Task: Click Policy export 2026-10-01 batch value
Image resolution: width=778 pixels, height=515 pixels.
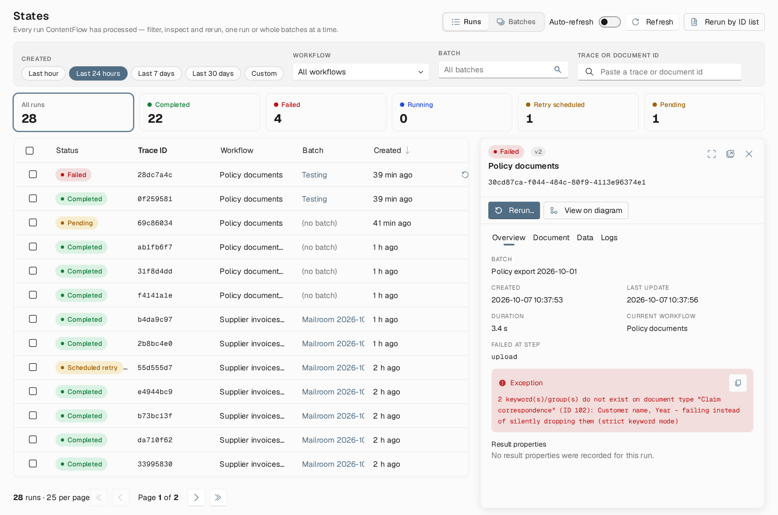Action: (534, 271)
